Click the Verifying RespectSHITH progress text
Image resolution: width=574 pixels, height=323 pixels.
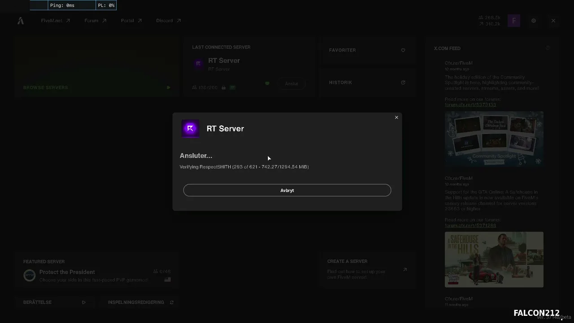tap(244, 167)
